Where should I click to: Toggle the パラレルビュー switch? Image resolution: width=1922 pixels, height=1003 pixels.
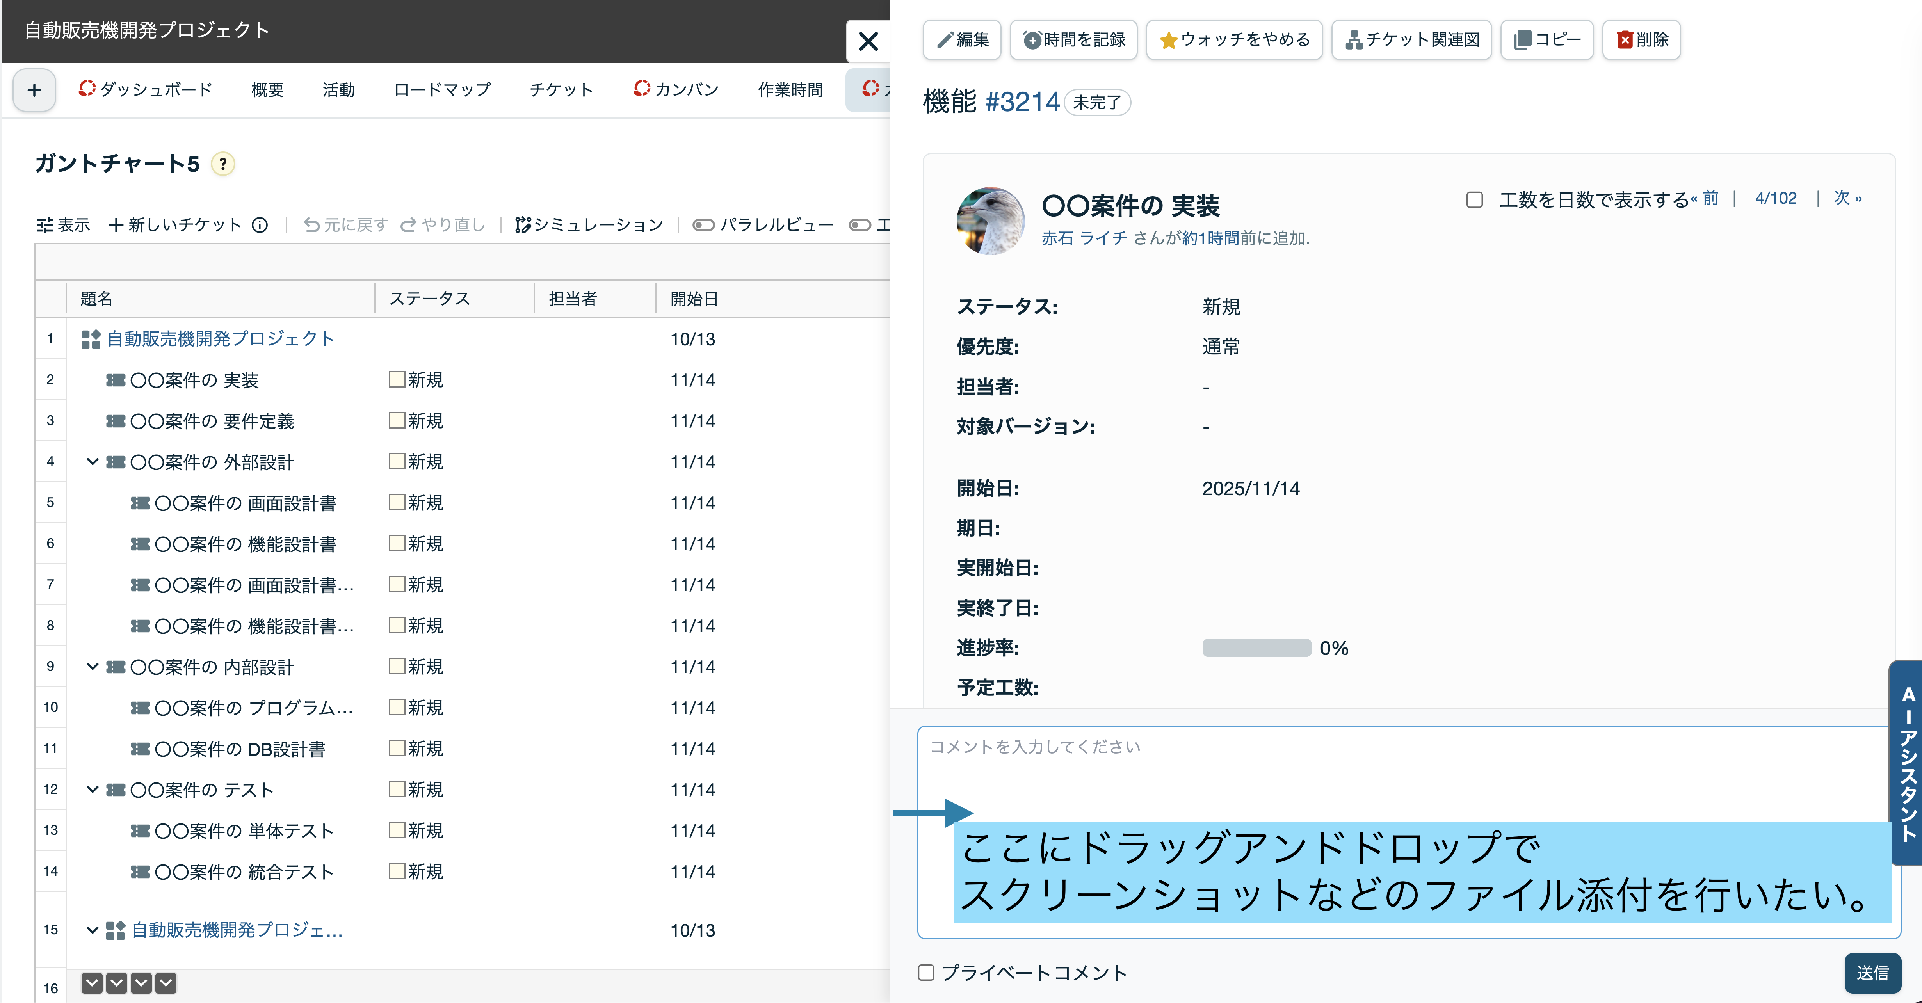(x=703, y=224)
